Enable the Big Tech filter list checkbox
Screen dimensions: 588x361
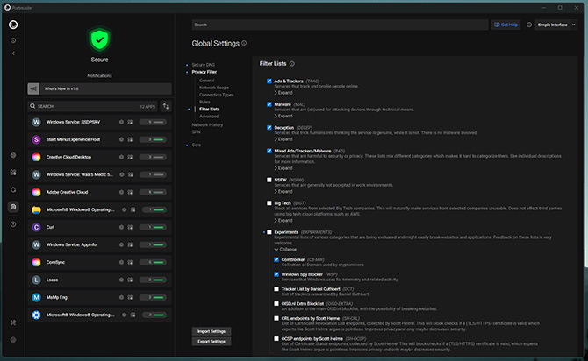[269, 203]
